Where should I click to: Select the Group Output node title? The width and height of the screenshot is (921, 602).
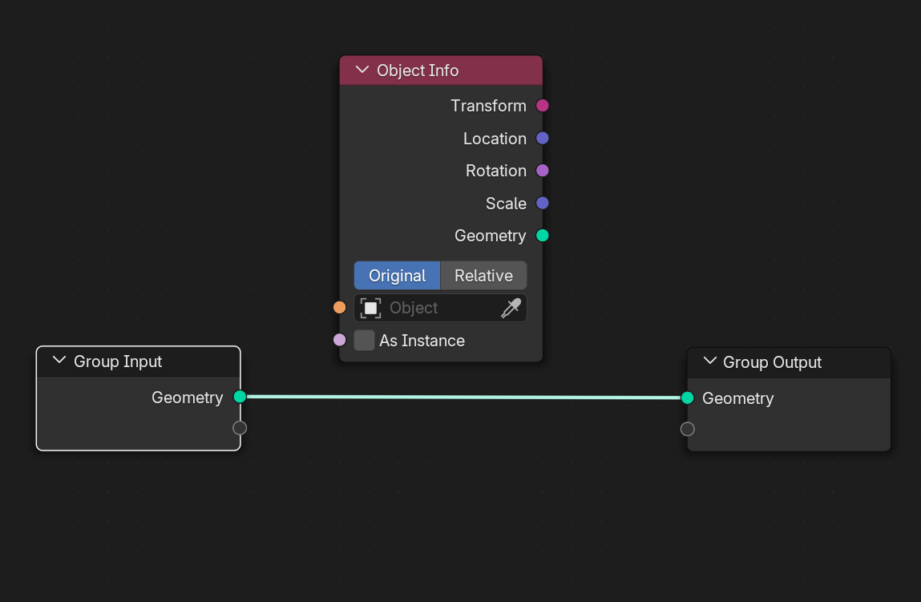tap(773, 362)
